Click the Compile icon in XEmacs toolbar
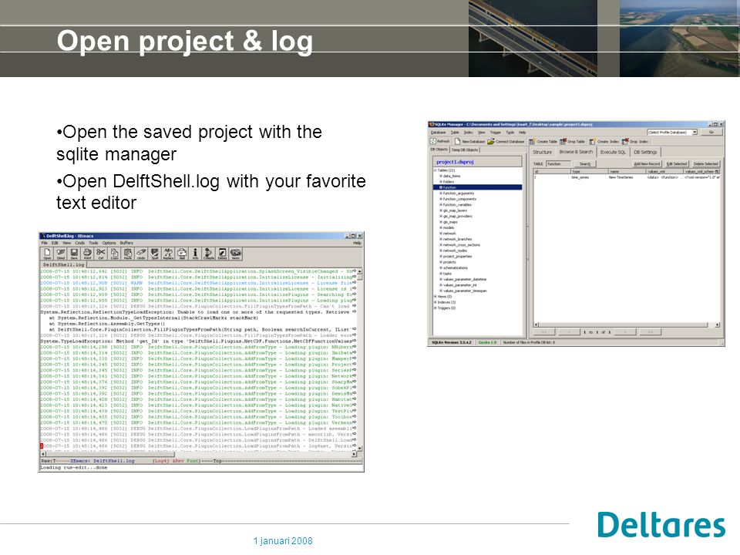 (209, 254)
